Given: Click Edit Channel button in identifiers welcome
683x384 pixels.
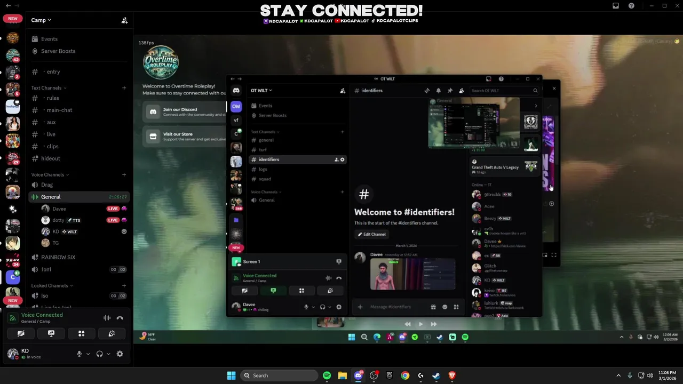Looking at the screenshot, I should tap(371, 234).
